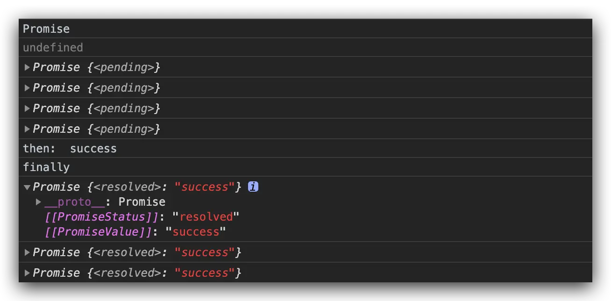Click the [[PromiseStatus]] property name
Screen dimensions: 611x301
[102, 217]
